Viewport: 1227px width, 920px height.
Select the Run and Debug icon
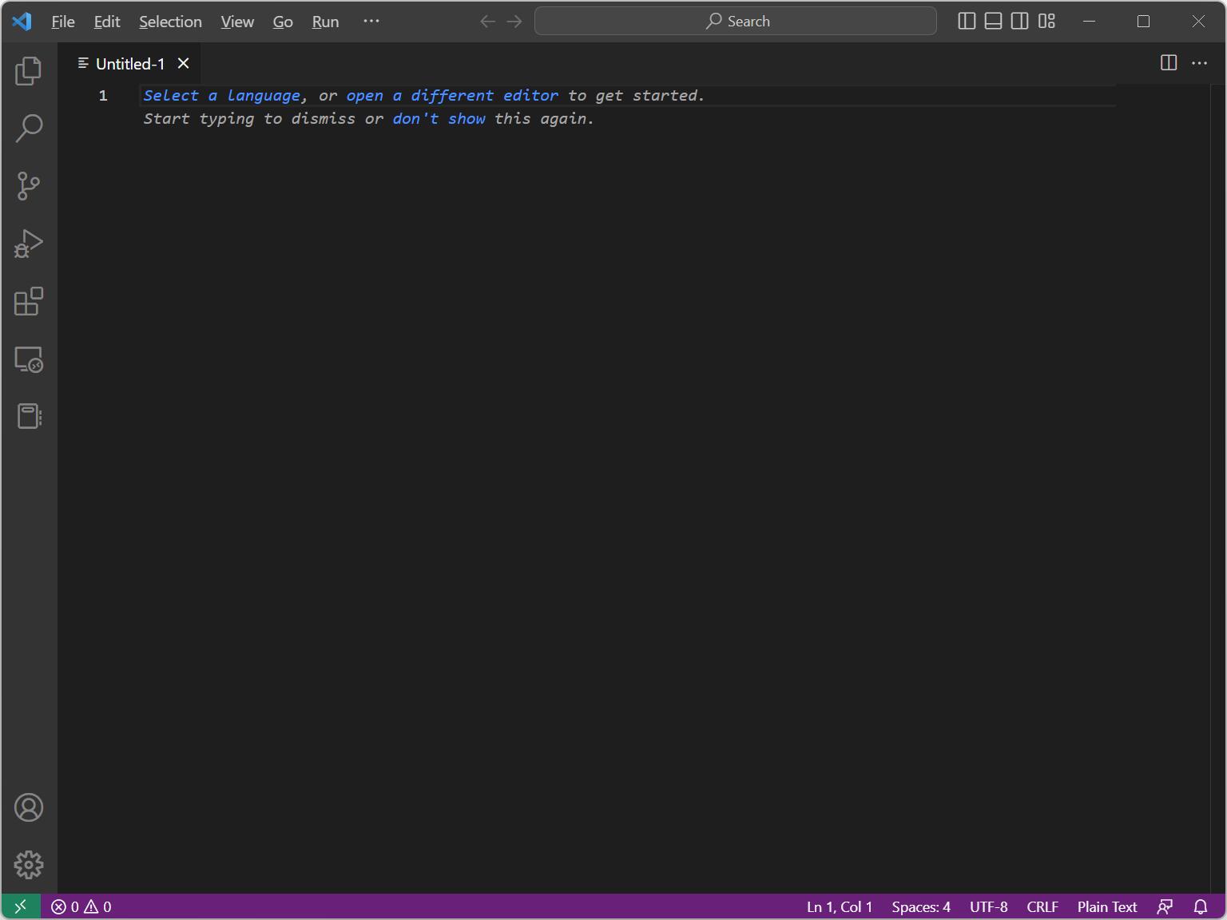point(29,244)
